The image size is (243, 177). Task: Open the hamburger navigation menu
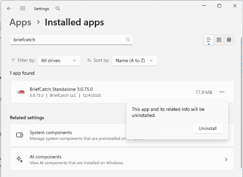coord(23,9)
